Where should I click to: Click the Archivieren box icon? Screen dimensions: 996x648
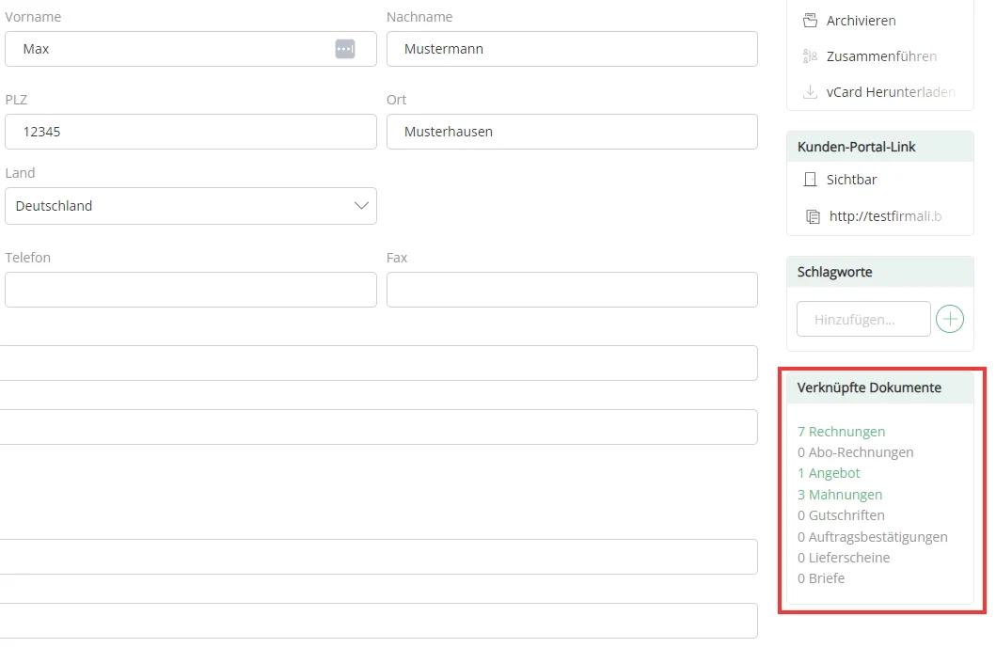tap(810, 21)
